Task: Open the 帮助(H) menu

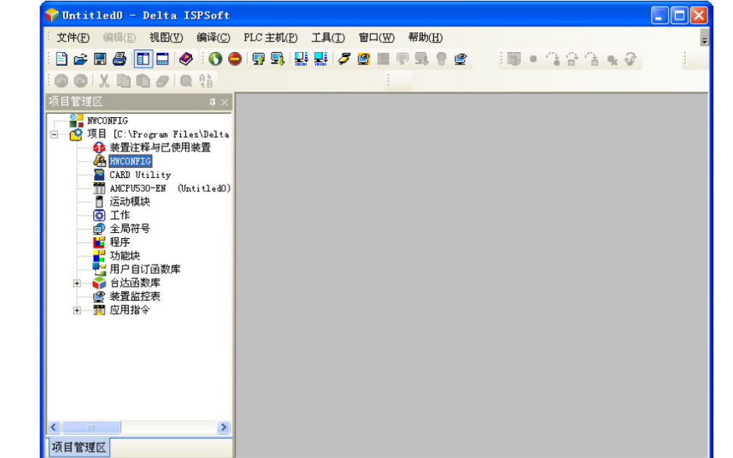Action: tap(425, 37)
